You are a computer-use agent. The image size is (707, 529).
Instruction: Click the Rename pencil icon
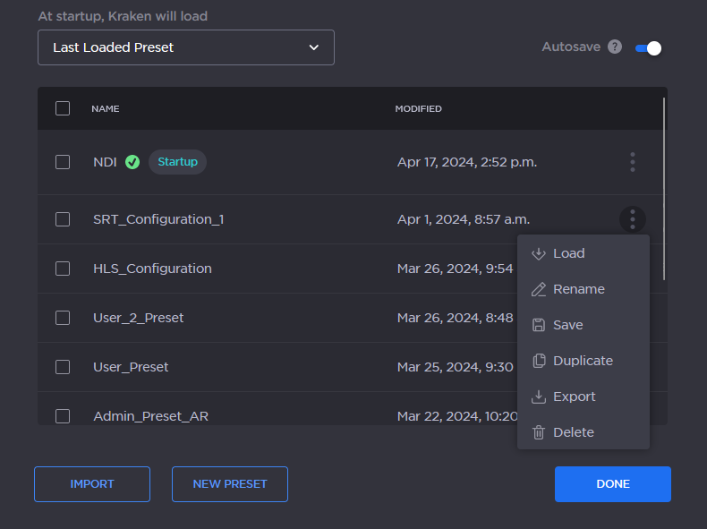[539, 289]
